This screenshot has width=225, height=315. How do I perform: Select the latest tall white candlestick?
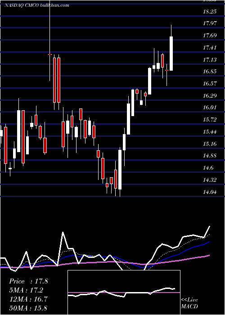171,54
